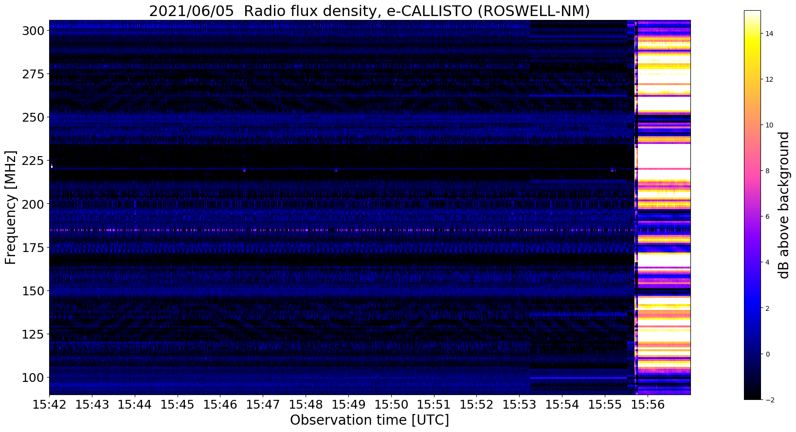Click the colorbar tick label 10
This screenshot has height=432, width=796.
(770, 125)
